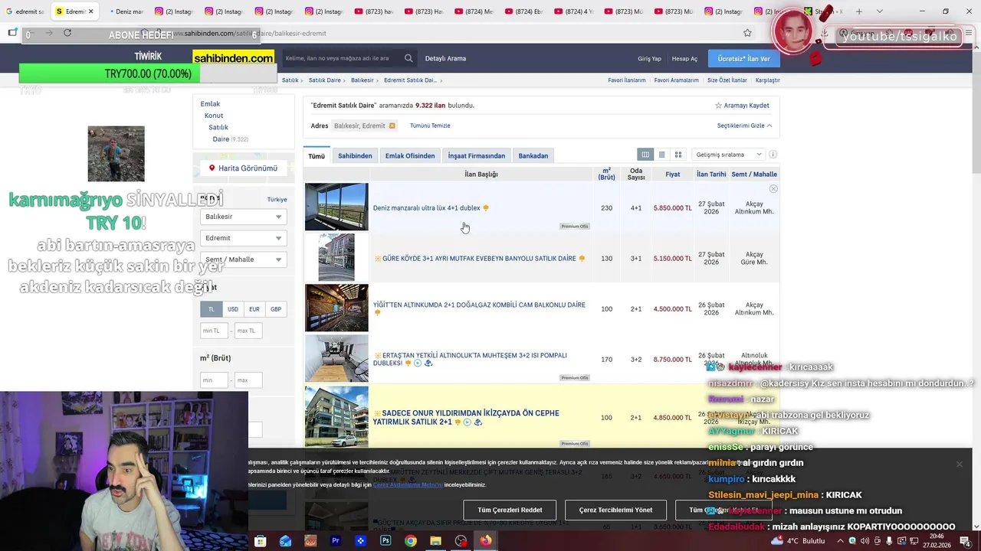
Task: Open the Semt / Mahalle dropdown
Action: [x=243, y=259]
